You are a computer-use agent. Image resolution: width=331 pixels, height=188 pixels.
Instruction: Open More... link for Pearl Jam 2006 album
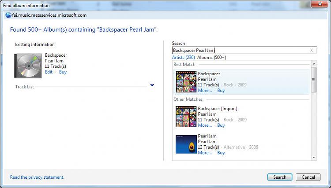tap(205, 153)
